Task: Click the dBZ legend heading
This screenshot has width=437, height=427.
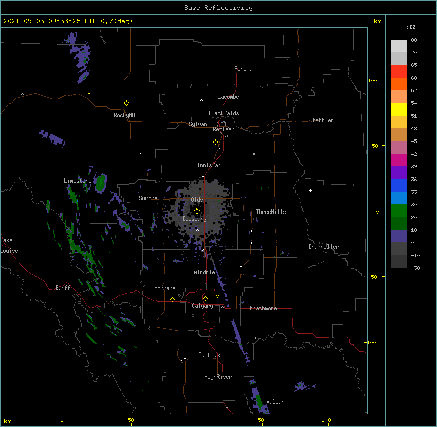Action: click(x=411, y=27)
